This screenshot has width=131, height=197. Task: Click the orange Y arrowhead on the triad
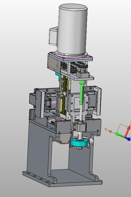coord(110,131)
